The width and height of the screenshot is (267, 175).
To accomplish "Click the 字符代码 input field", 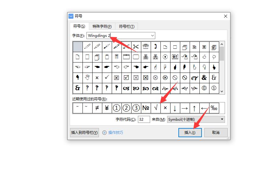I will (x=144, y=120).
